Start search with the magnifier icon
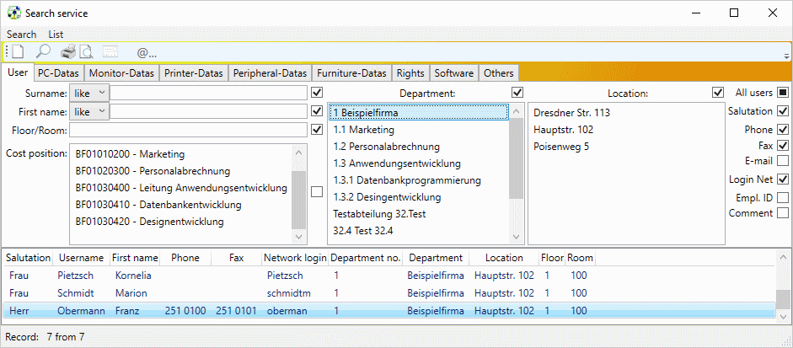The height and width of the screenshot is (348, 793). point(43,51)
